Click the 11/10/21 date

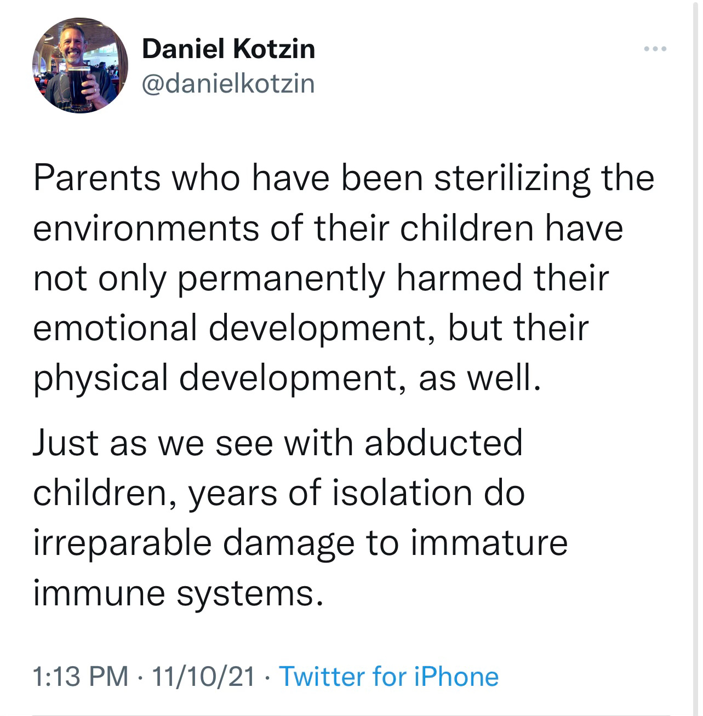coord(204,677)
